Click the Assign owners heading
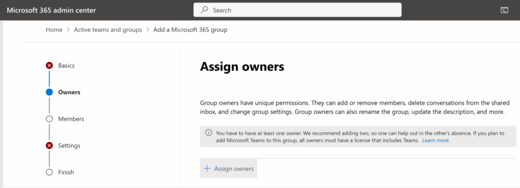The image size is (520, 188). [x=242, y=67]
